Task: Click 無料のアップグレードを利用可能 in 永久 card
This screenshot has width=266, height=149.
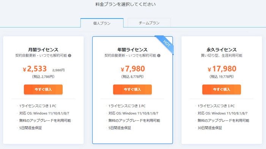Action: tap(223, 120)
